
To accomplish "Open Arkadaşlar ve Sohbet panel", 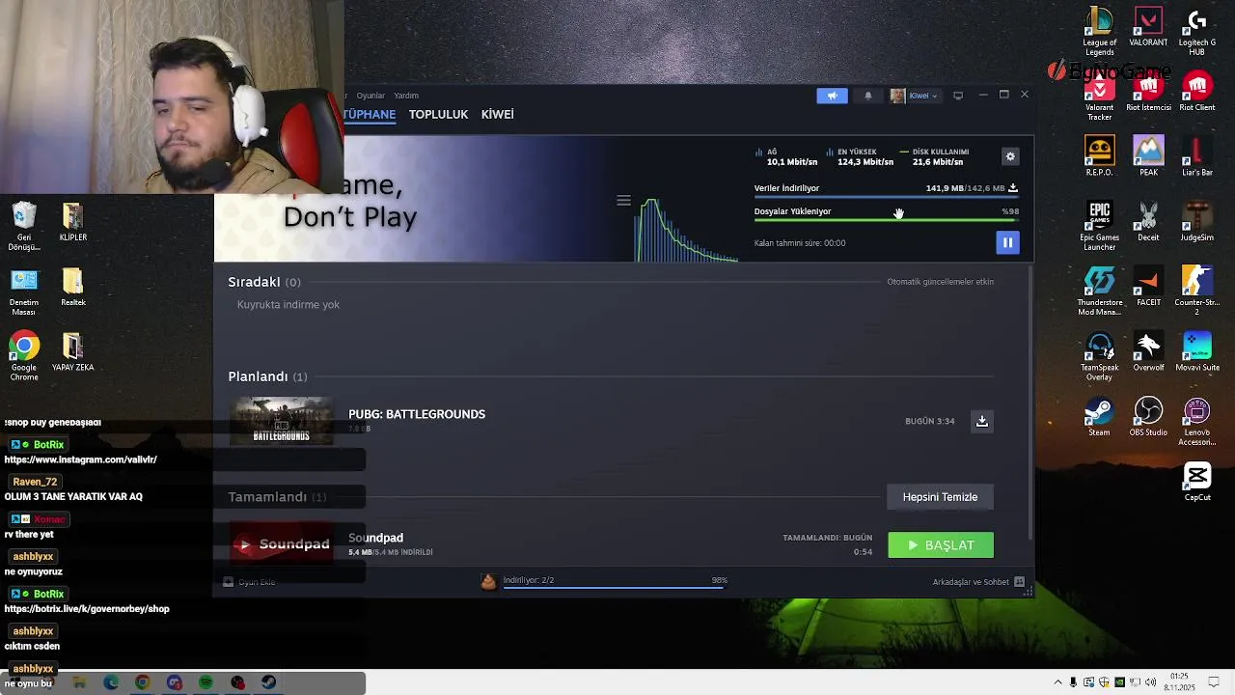I will pyautogui.click(x=978, y=582).
